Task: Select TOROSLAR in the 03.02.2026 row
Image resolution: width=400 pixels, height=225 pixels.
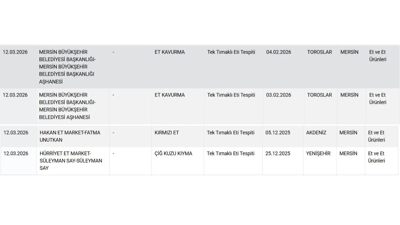Action: coord(319,95)
